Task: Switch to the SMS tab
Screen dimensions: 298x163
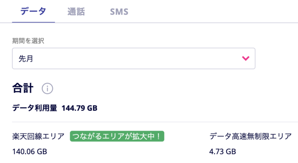Action: point(119,12)
